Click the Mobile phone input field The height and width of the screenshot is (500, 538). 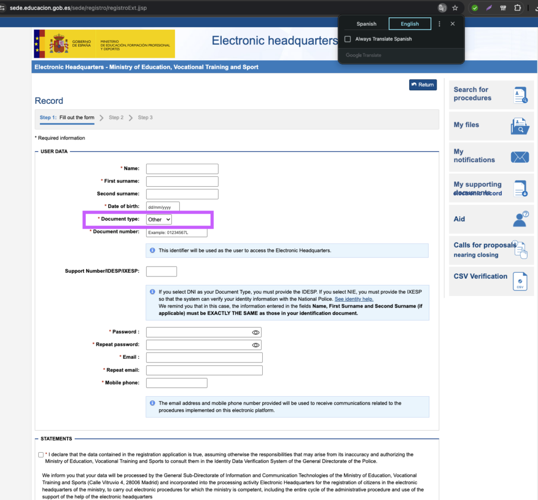(x=177, y=383)
